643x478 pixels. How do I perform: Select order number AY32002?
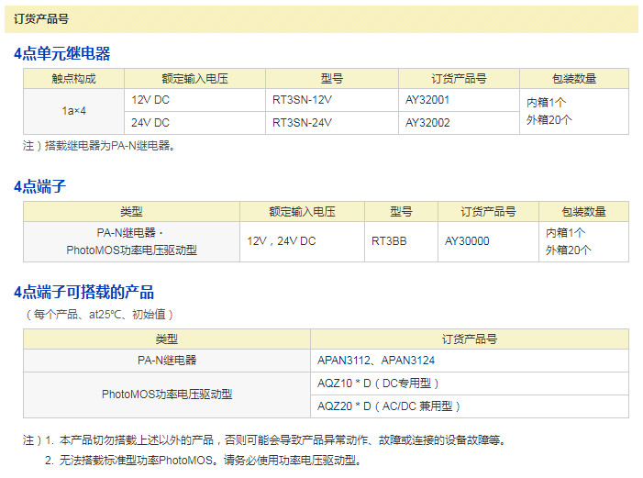click(427, 123)
